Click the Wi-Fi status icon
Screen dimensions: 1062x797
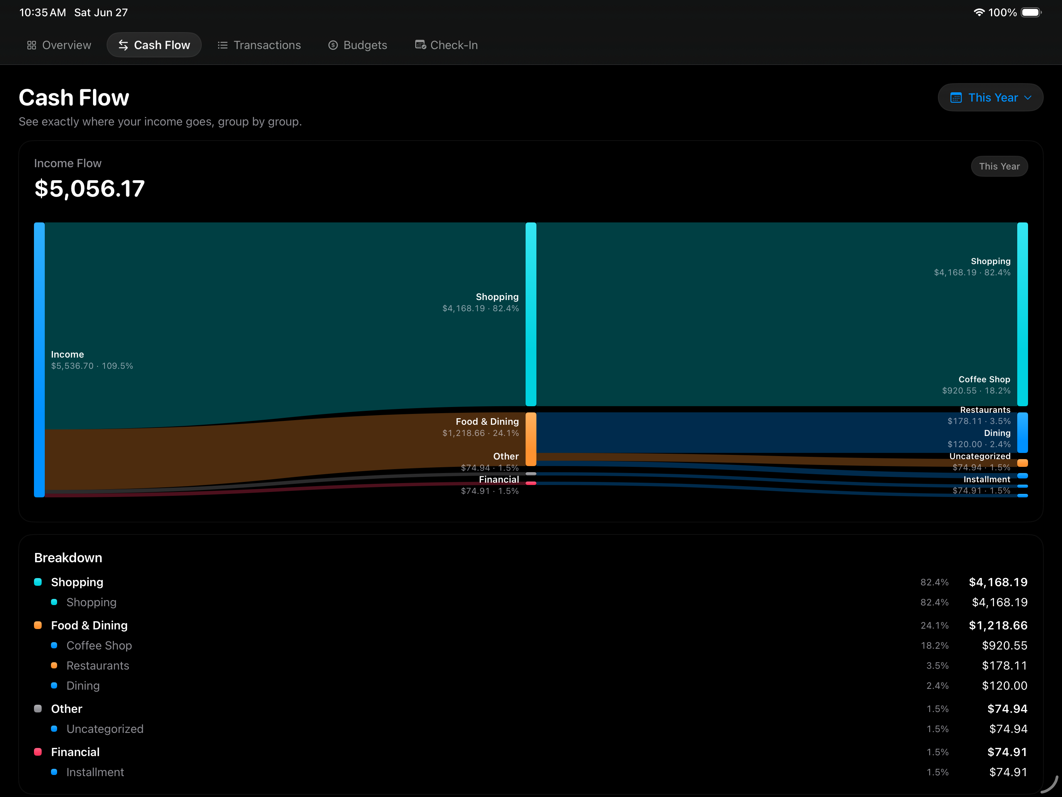point(979,12)
